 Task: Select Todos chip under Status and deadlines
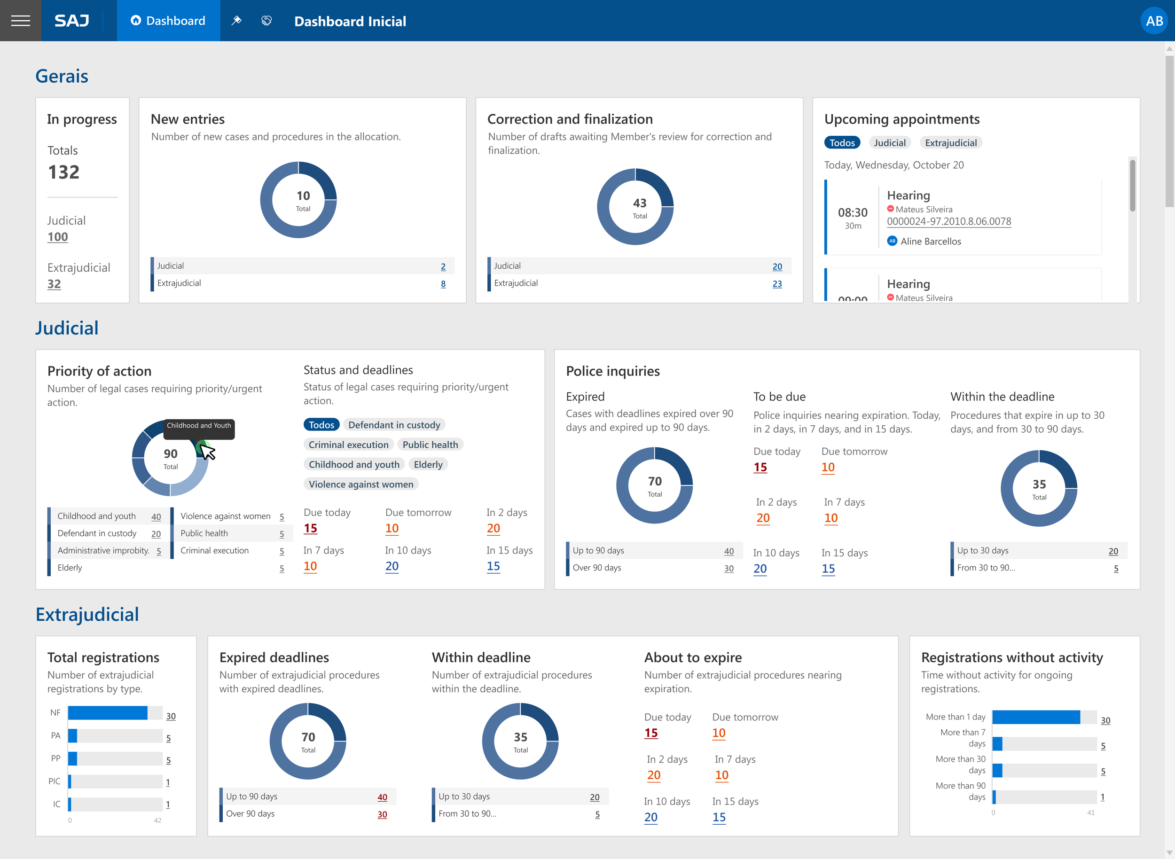coord(321,425)
